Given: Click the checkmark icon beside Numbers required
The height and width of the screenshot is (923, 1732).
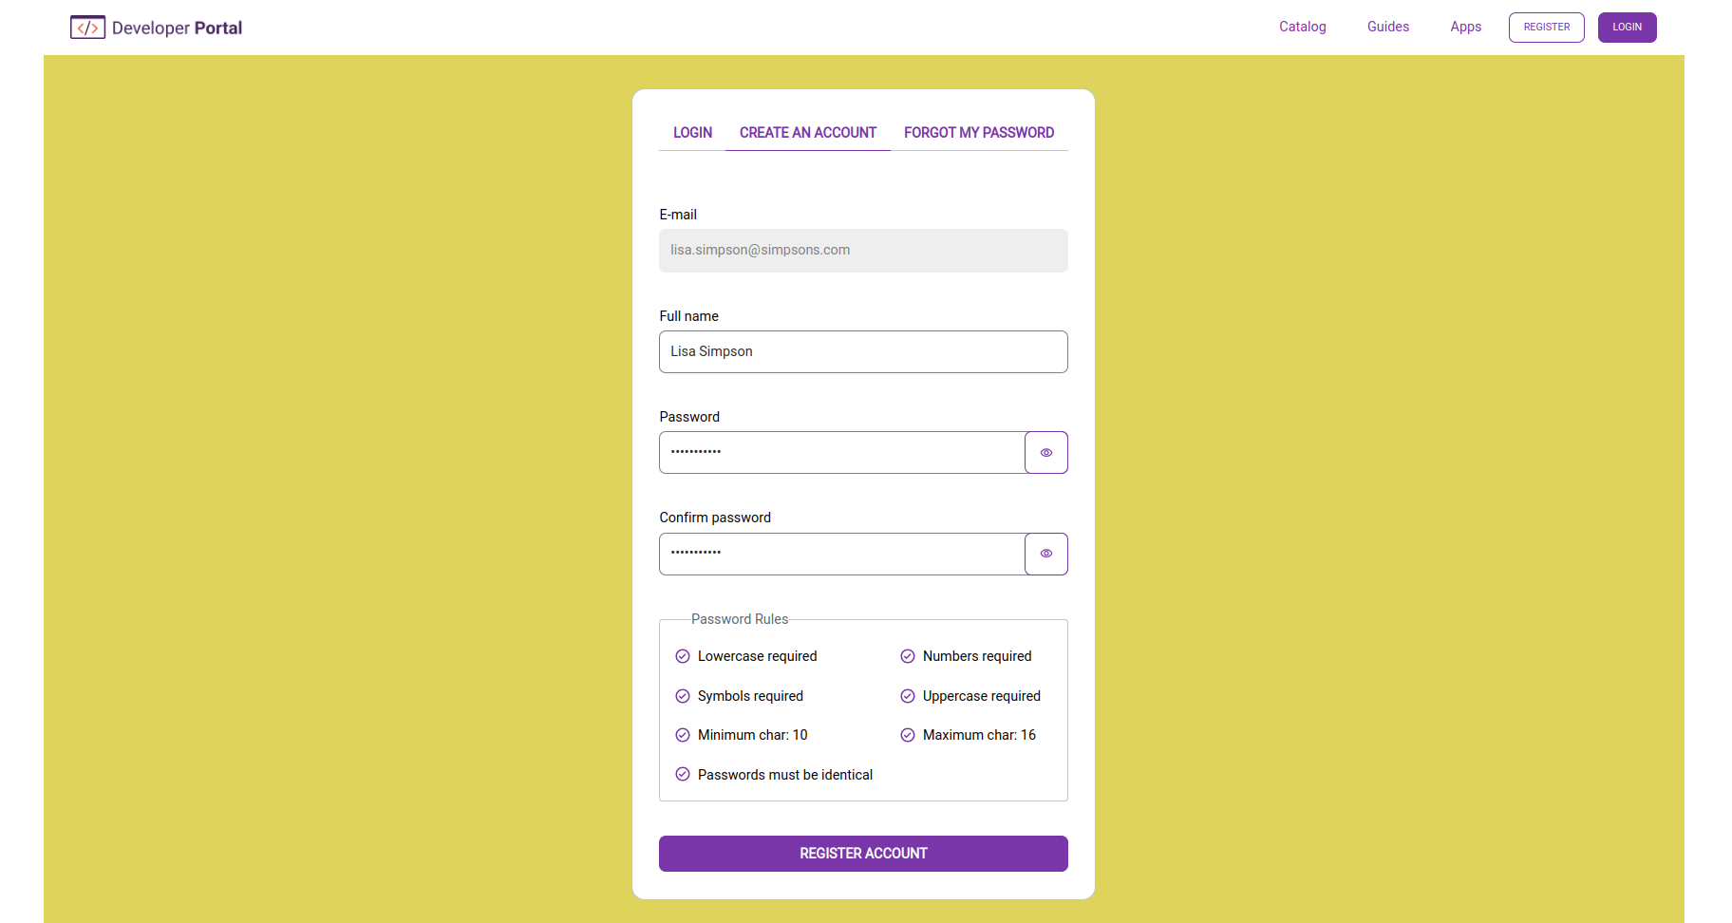Looking at the screenshot, I should pyautogui.click(x=907, y=655).
